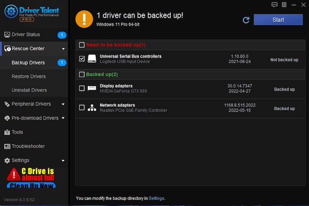
Task: Click the red warning triangle in C Drive ad
Action: click(x=14, y=174)
